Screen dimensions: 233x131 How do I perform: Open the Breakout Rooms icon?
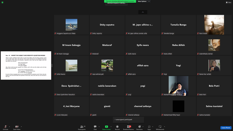[x=129, y=127]
